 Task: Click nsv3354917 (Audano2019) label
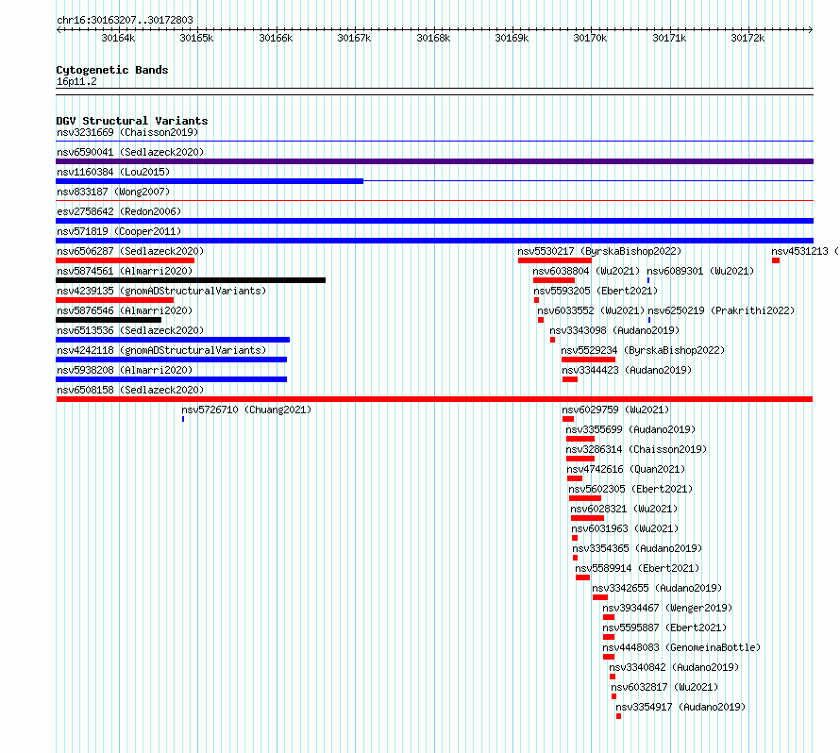coord(680,707)
